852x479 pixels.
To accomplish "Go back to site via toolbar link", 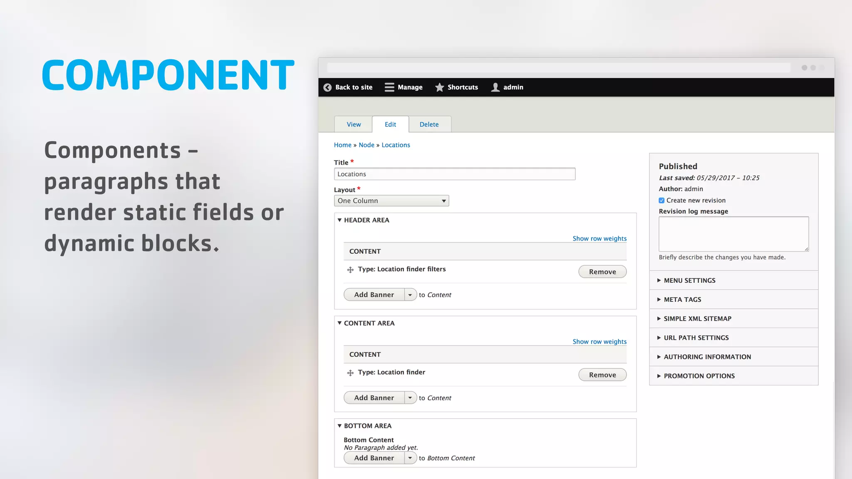I will click(348, 87).
